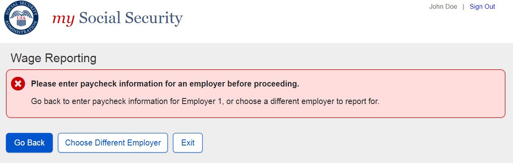Click the Social Security Administration seal logo

click(21, 18)
